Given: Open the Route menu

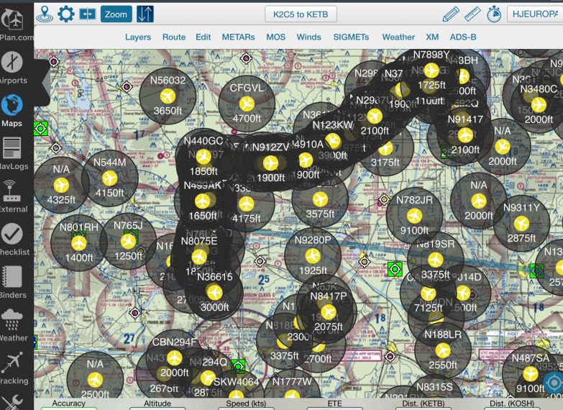Looking at the screenshot, I should [x=174, y=37].
